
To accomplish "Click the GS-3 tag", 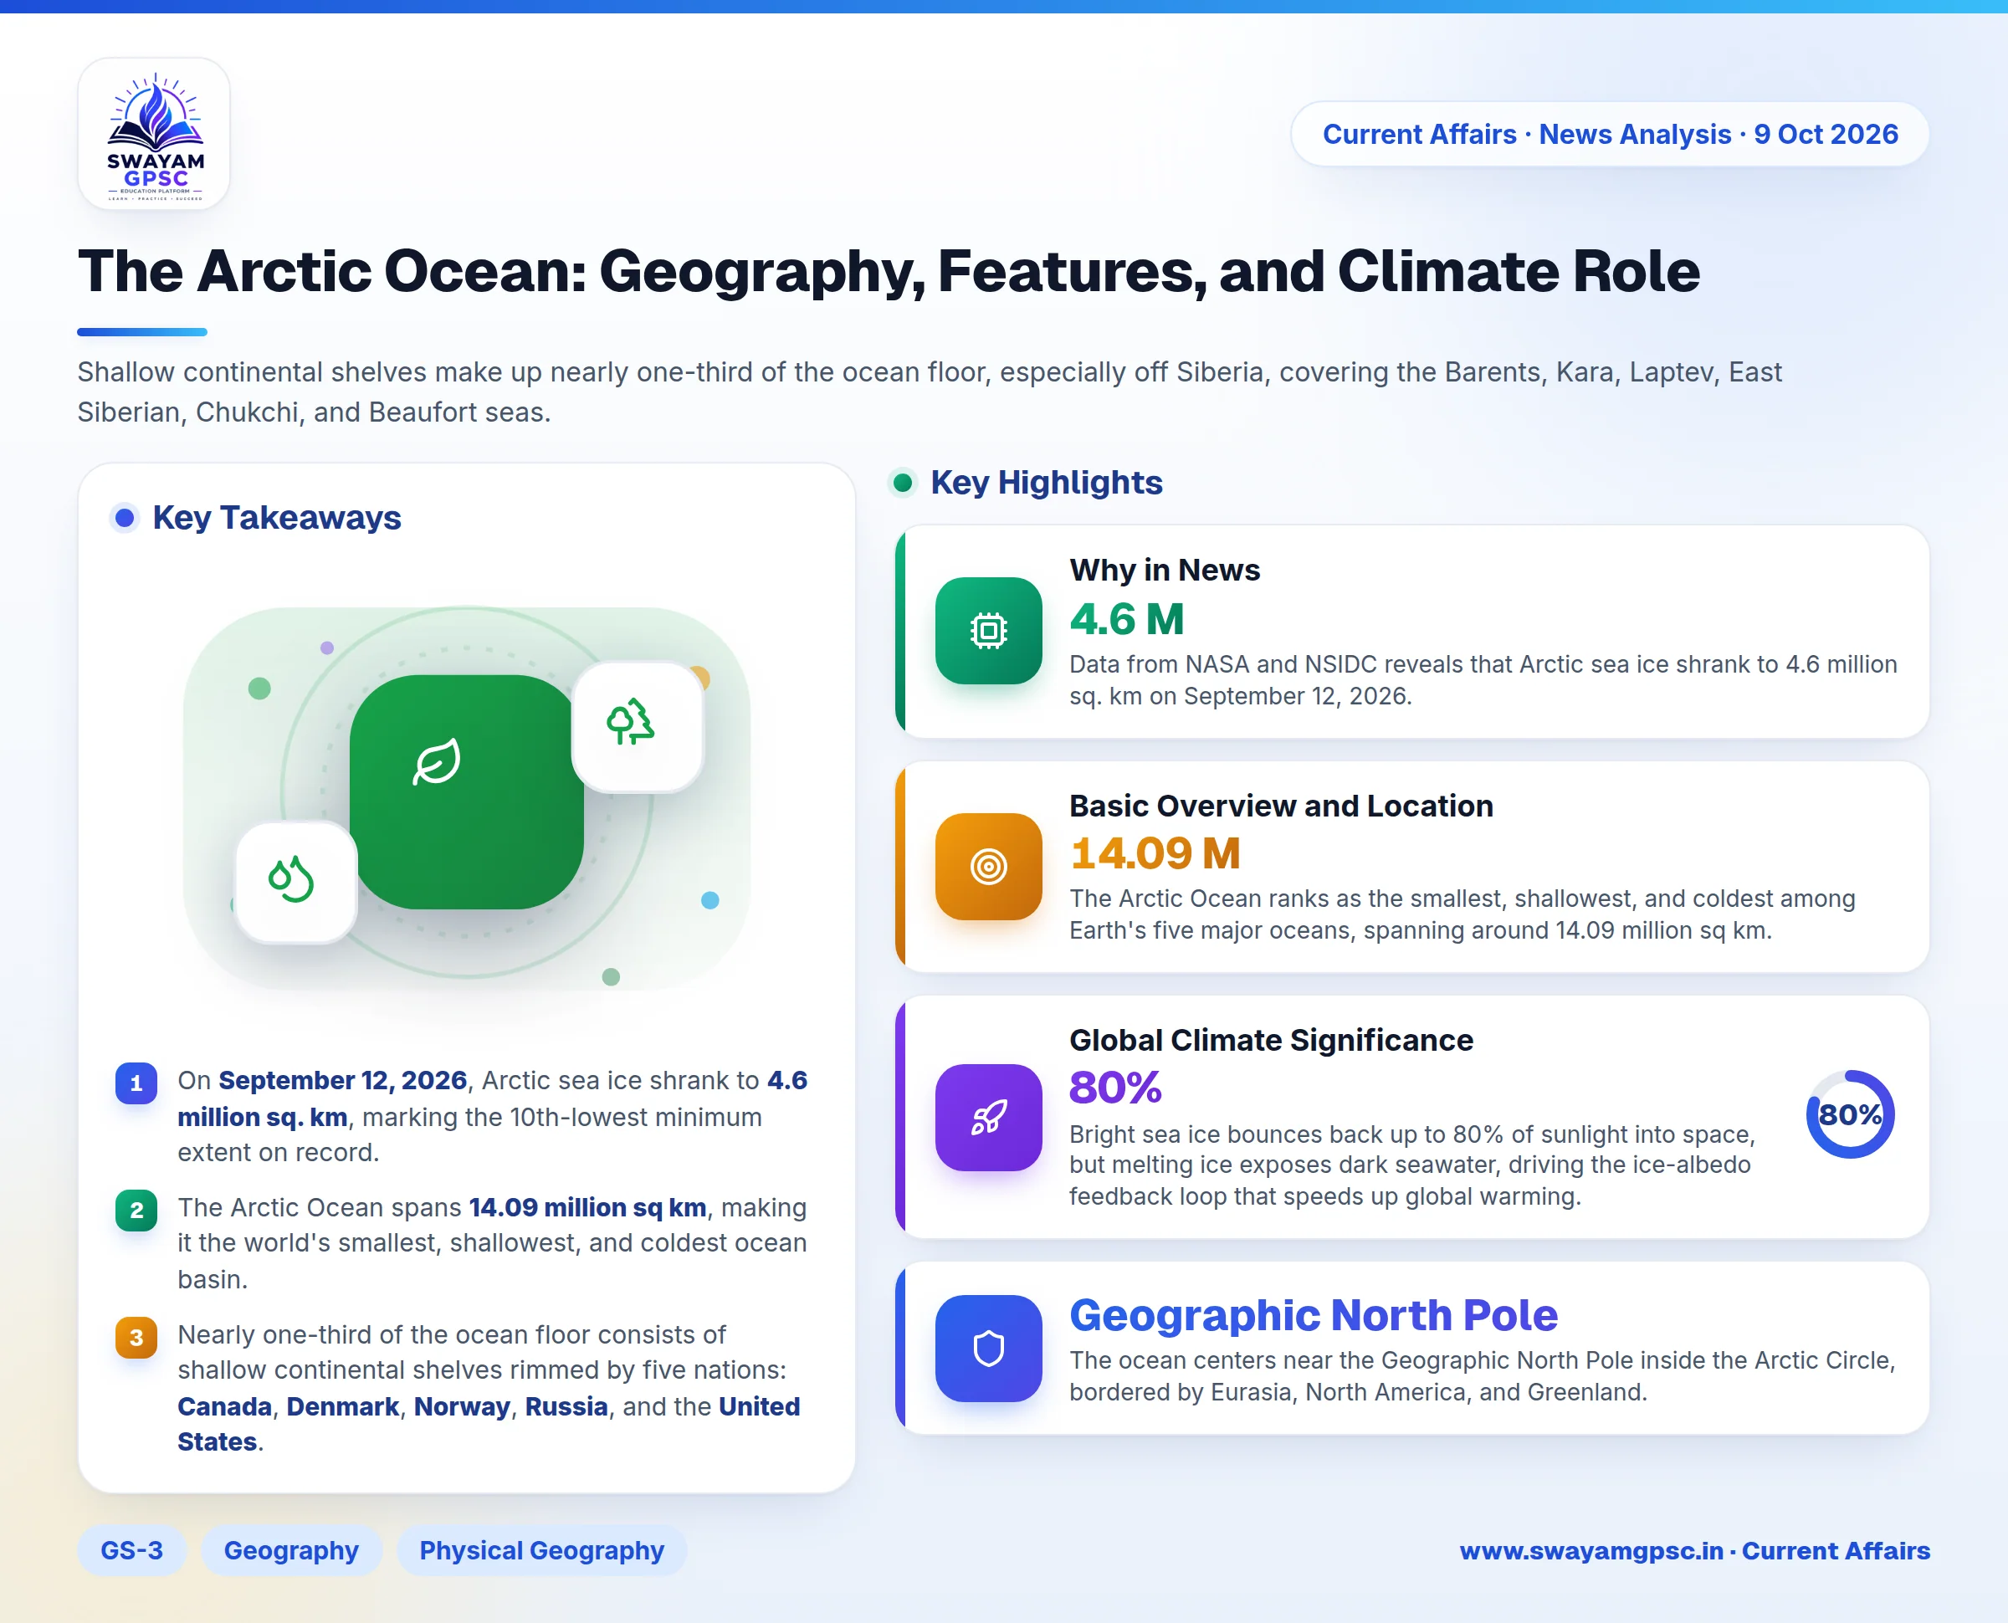I will point(132,1550).
